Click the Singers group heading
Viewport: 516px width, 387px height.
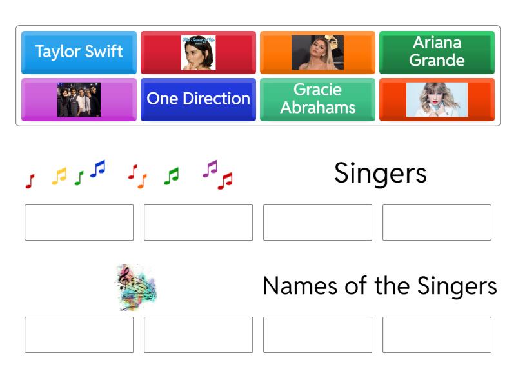click(x=380, y=173)
